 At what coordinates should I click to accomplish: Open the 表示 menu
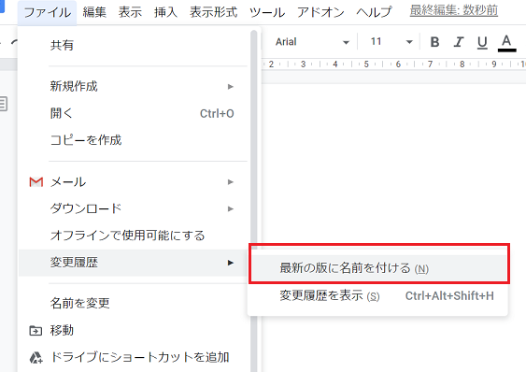tap(130, 12)
